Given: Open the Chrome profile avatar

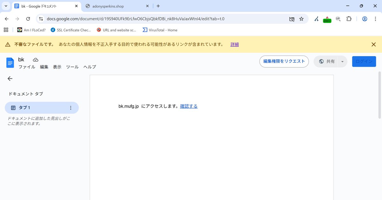Looking at the screenshot, I should (364, 19).
